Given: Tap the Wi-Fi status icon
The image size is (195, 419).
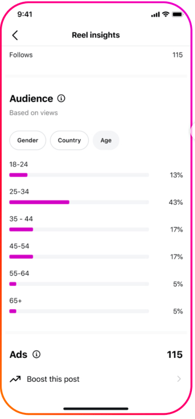Looking at the screenshot, I should coord(166,14).
